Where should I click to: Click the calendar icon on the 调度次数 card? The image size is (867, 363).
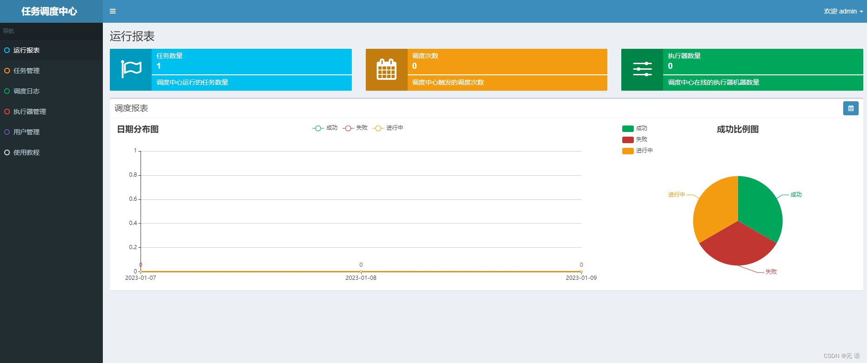click(386, 69)
